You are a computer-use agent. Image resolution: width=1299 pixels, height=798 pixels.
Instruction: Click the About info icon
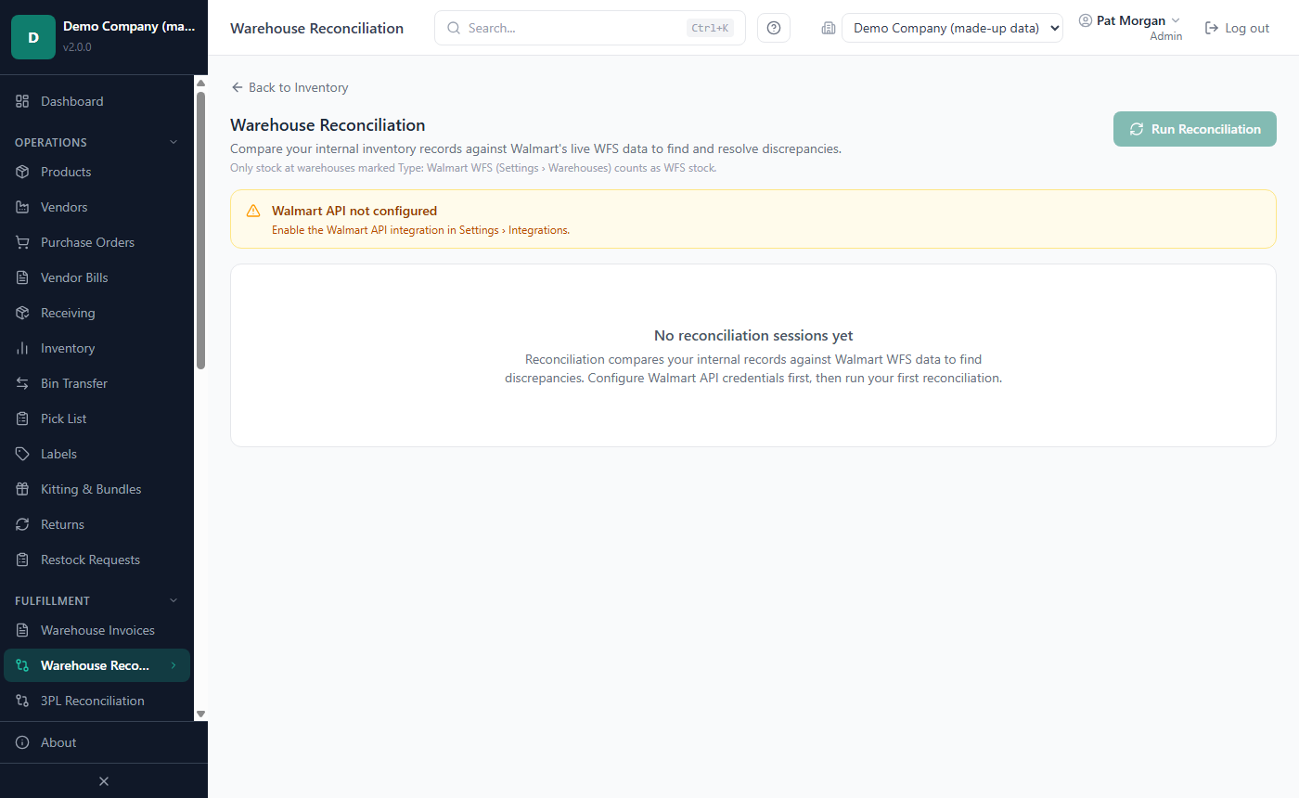coord(22,742)
